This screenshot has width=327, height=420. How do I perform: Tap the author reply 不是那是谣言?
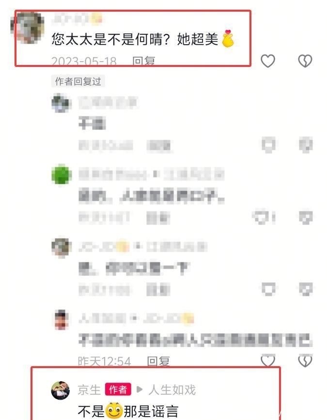click(128, 411)
